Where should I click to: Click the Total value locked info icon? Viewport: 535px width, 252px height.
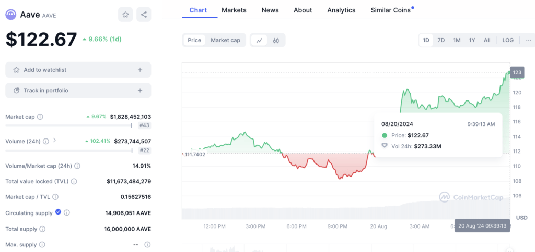tap(74, 182)
